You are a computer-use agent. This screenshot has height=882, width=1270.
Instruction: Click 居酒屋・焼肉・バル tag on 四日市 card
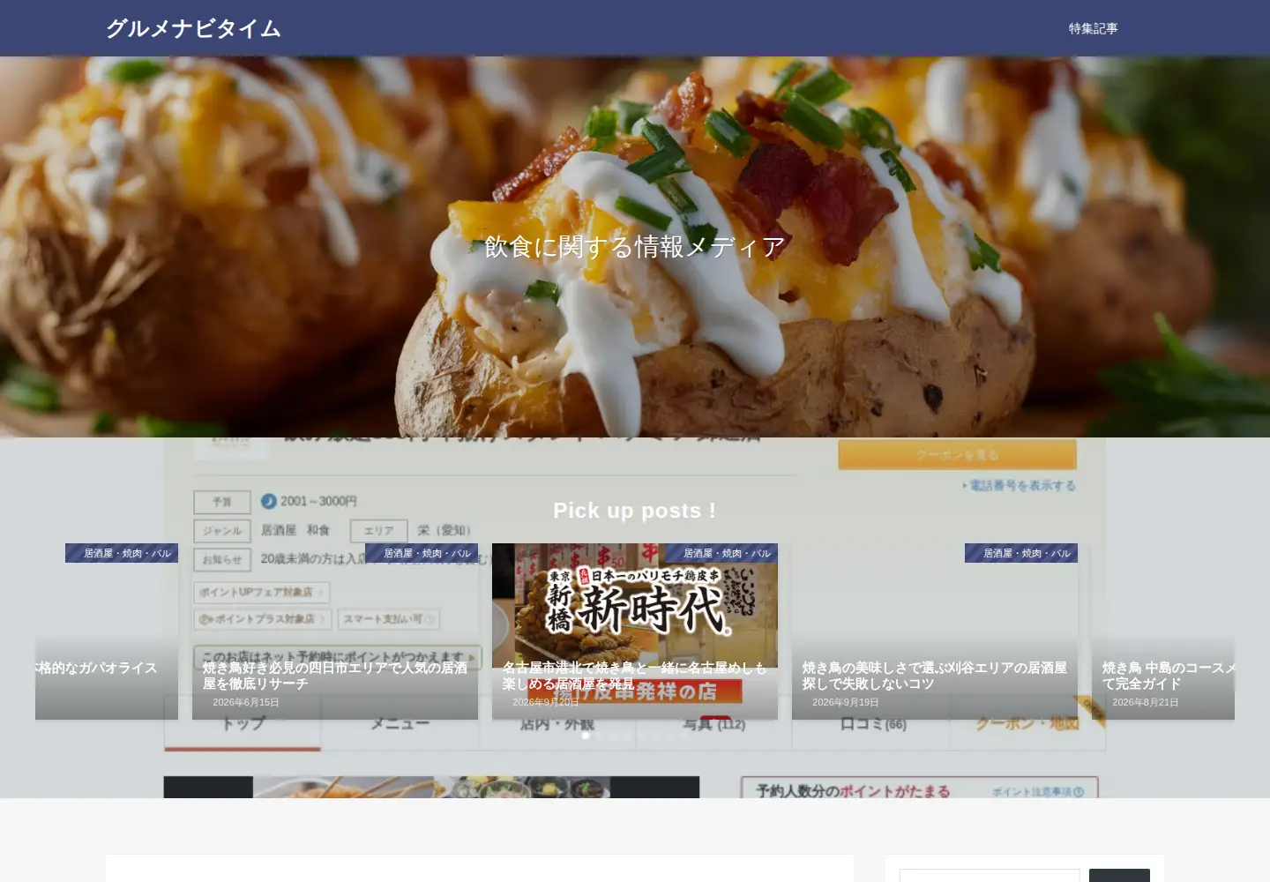click(422, 553)
